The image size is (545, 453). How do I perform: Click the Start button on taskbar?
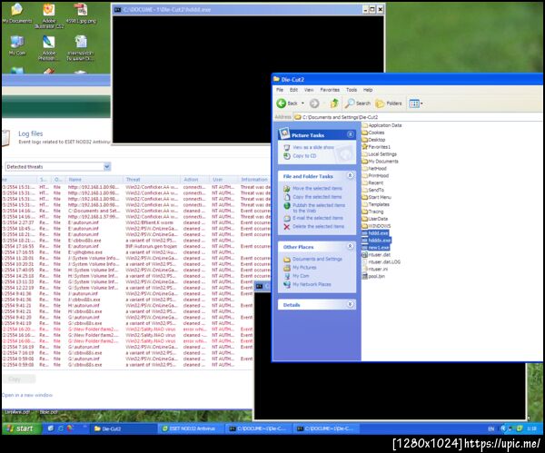click(22, 428)
